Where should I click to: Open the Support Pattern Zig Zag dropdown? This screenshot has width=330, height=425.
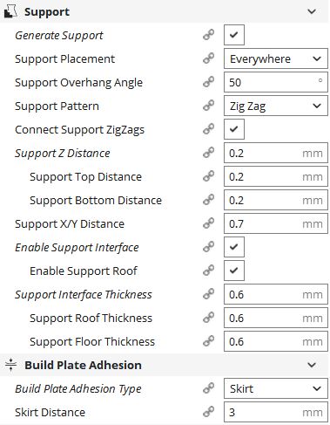[x=276, y=106]
